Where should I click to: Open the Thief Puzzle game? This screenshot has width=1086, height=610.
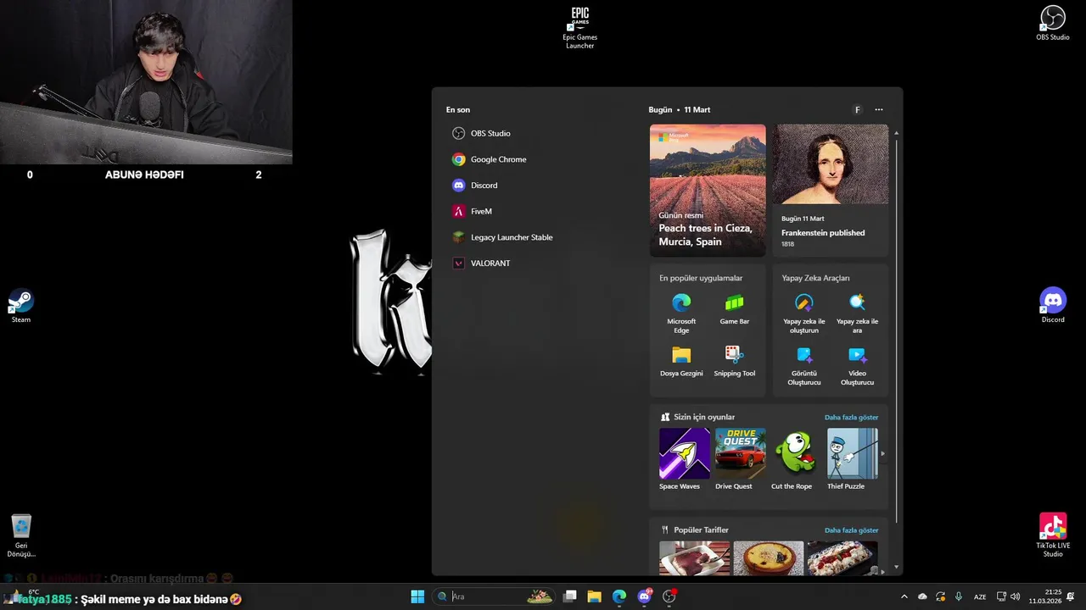tap(852, 459)
